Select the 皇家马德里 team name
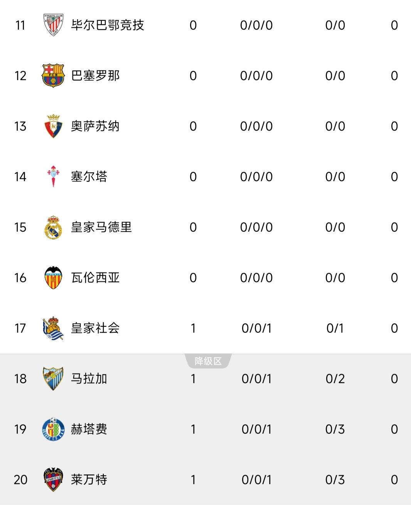The height and width of the screenshot is (505, 411). 101,227
